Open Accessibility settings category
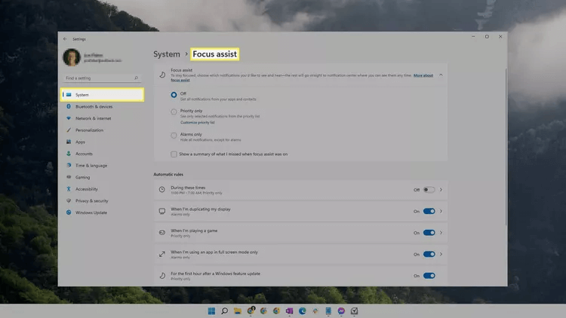 [86, 189]
